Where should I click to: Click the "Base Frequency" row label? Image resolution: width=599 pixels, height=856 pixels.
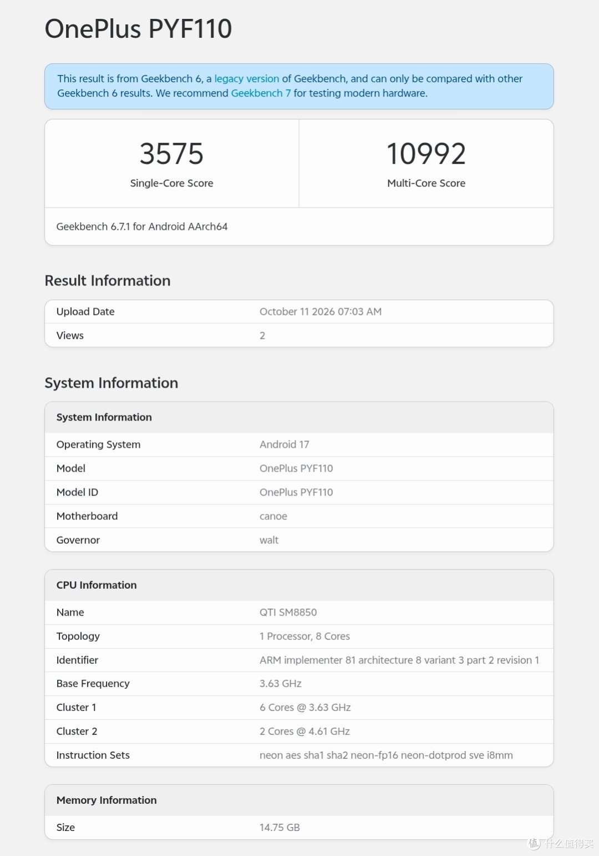tap(93, 683)
